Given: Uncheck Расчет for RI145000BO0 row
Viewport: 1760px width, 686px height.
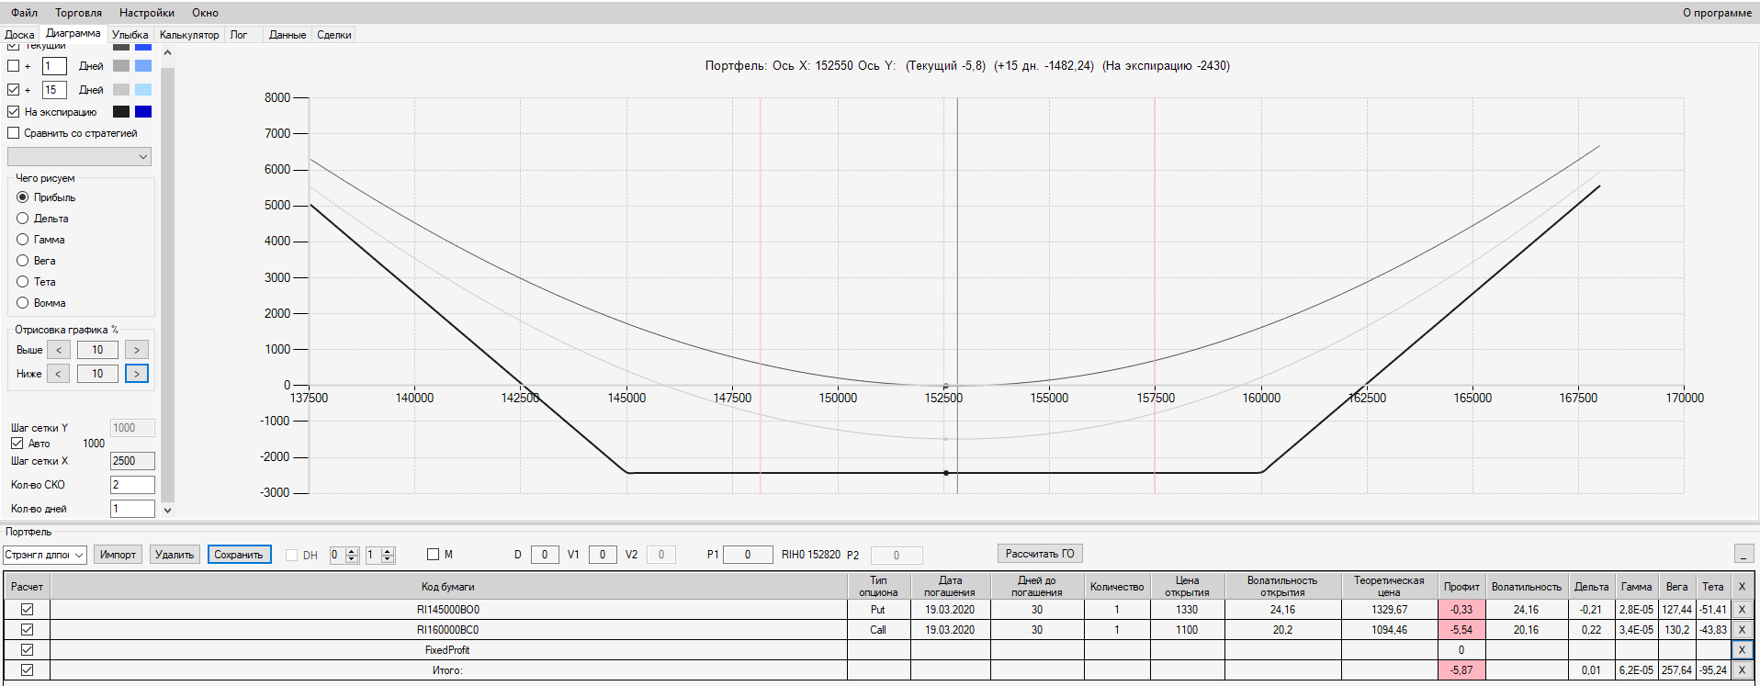Looking at the screenshot, I should [x=27, y=609].
